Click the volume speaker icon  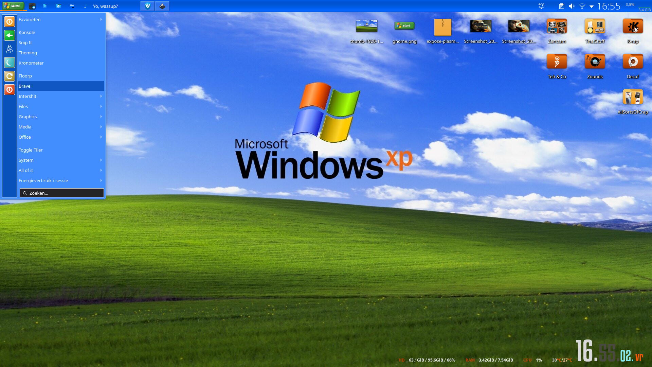pyautogui.click(x=572, y=6)
